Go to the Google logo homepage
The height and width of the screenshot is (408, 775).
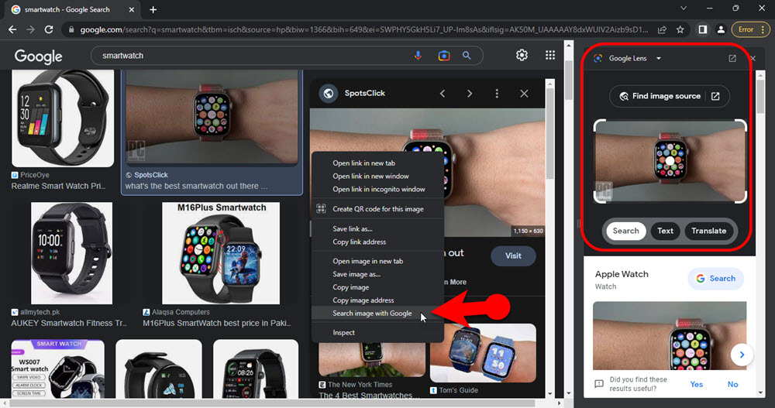(38, 57)
